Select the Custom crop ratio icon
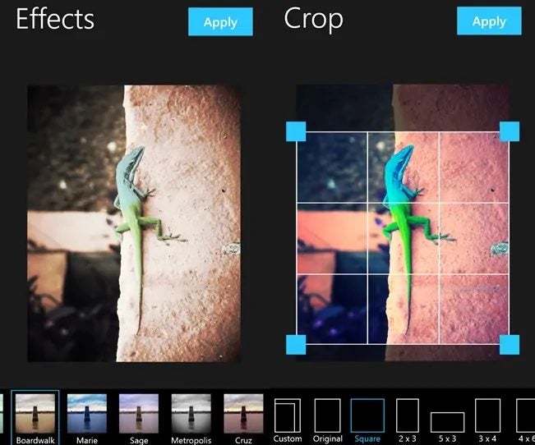This screenshot has height=445, width=535. [x=288, y=415]
